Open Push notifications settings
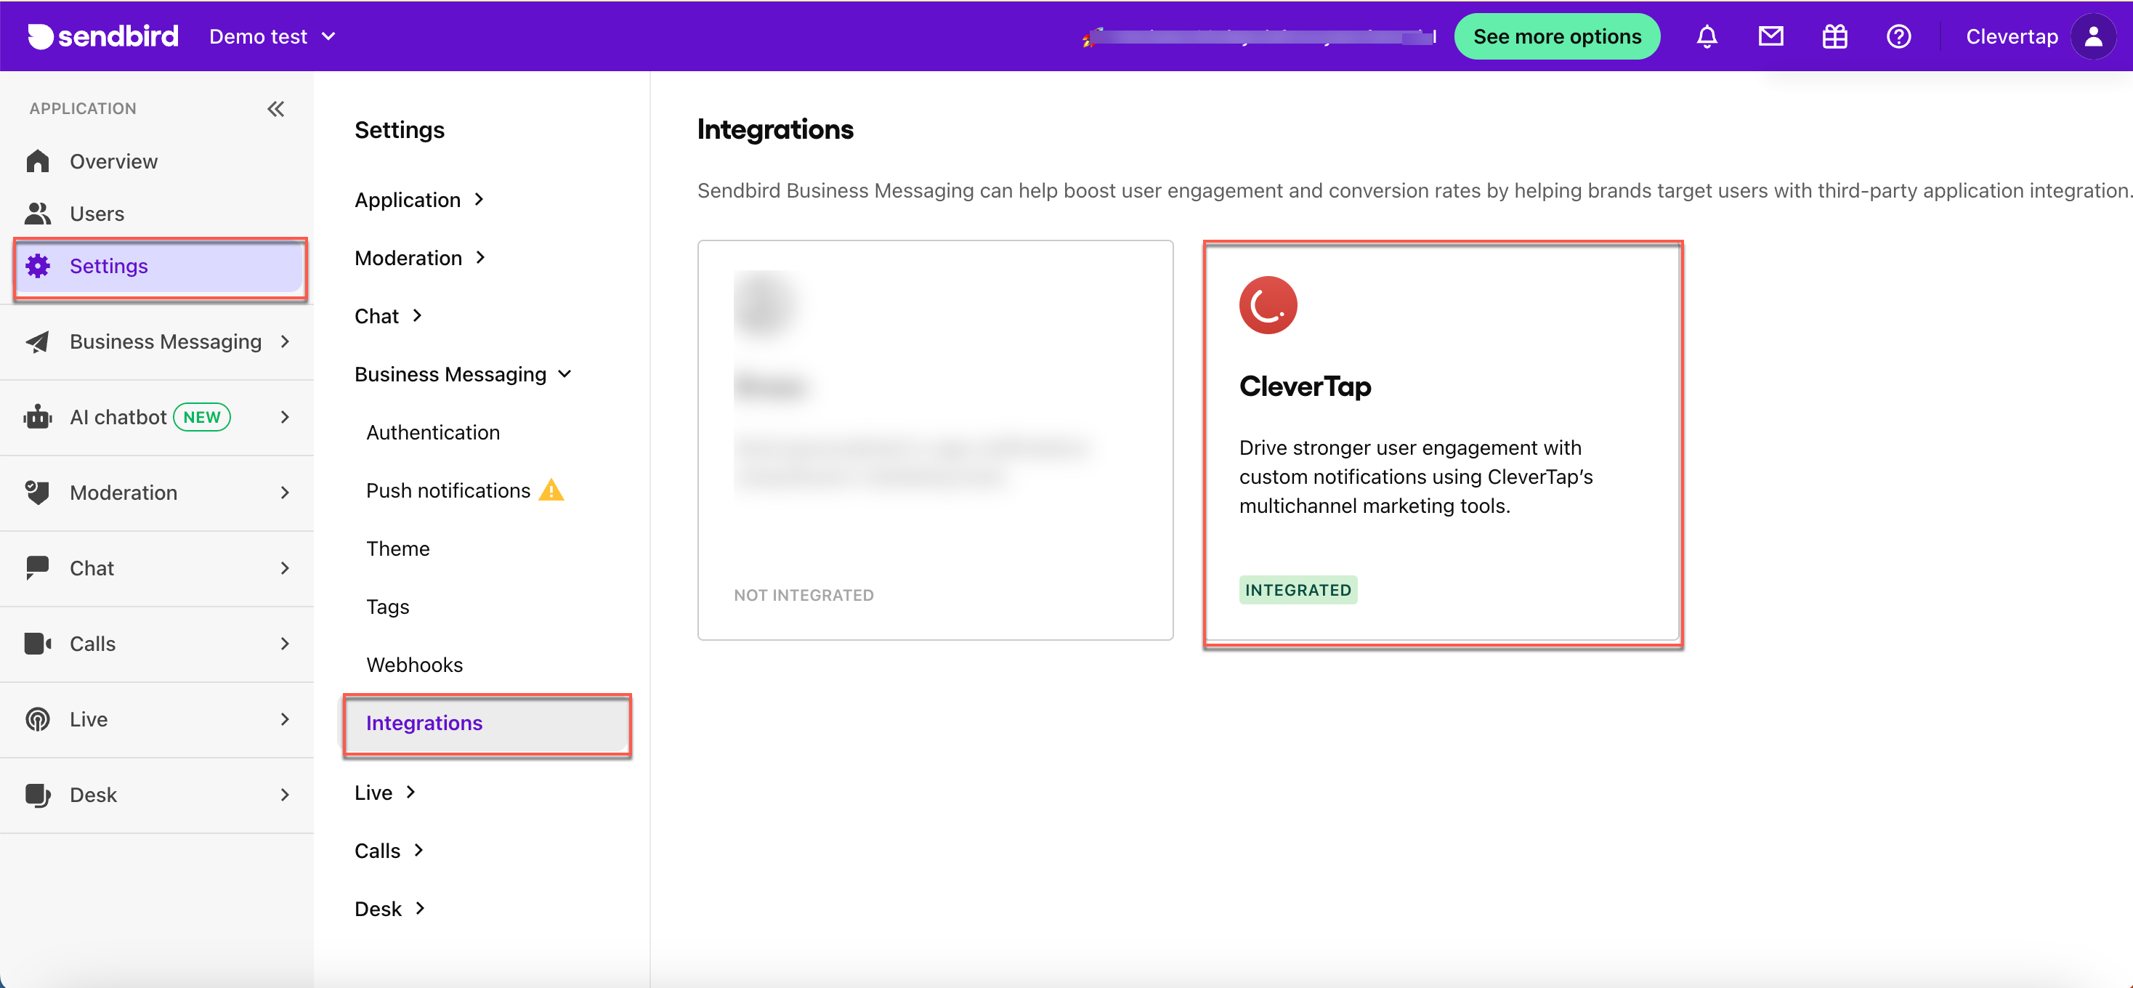Screen dimensions: 2133x988 tap(448, 490)
